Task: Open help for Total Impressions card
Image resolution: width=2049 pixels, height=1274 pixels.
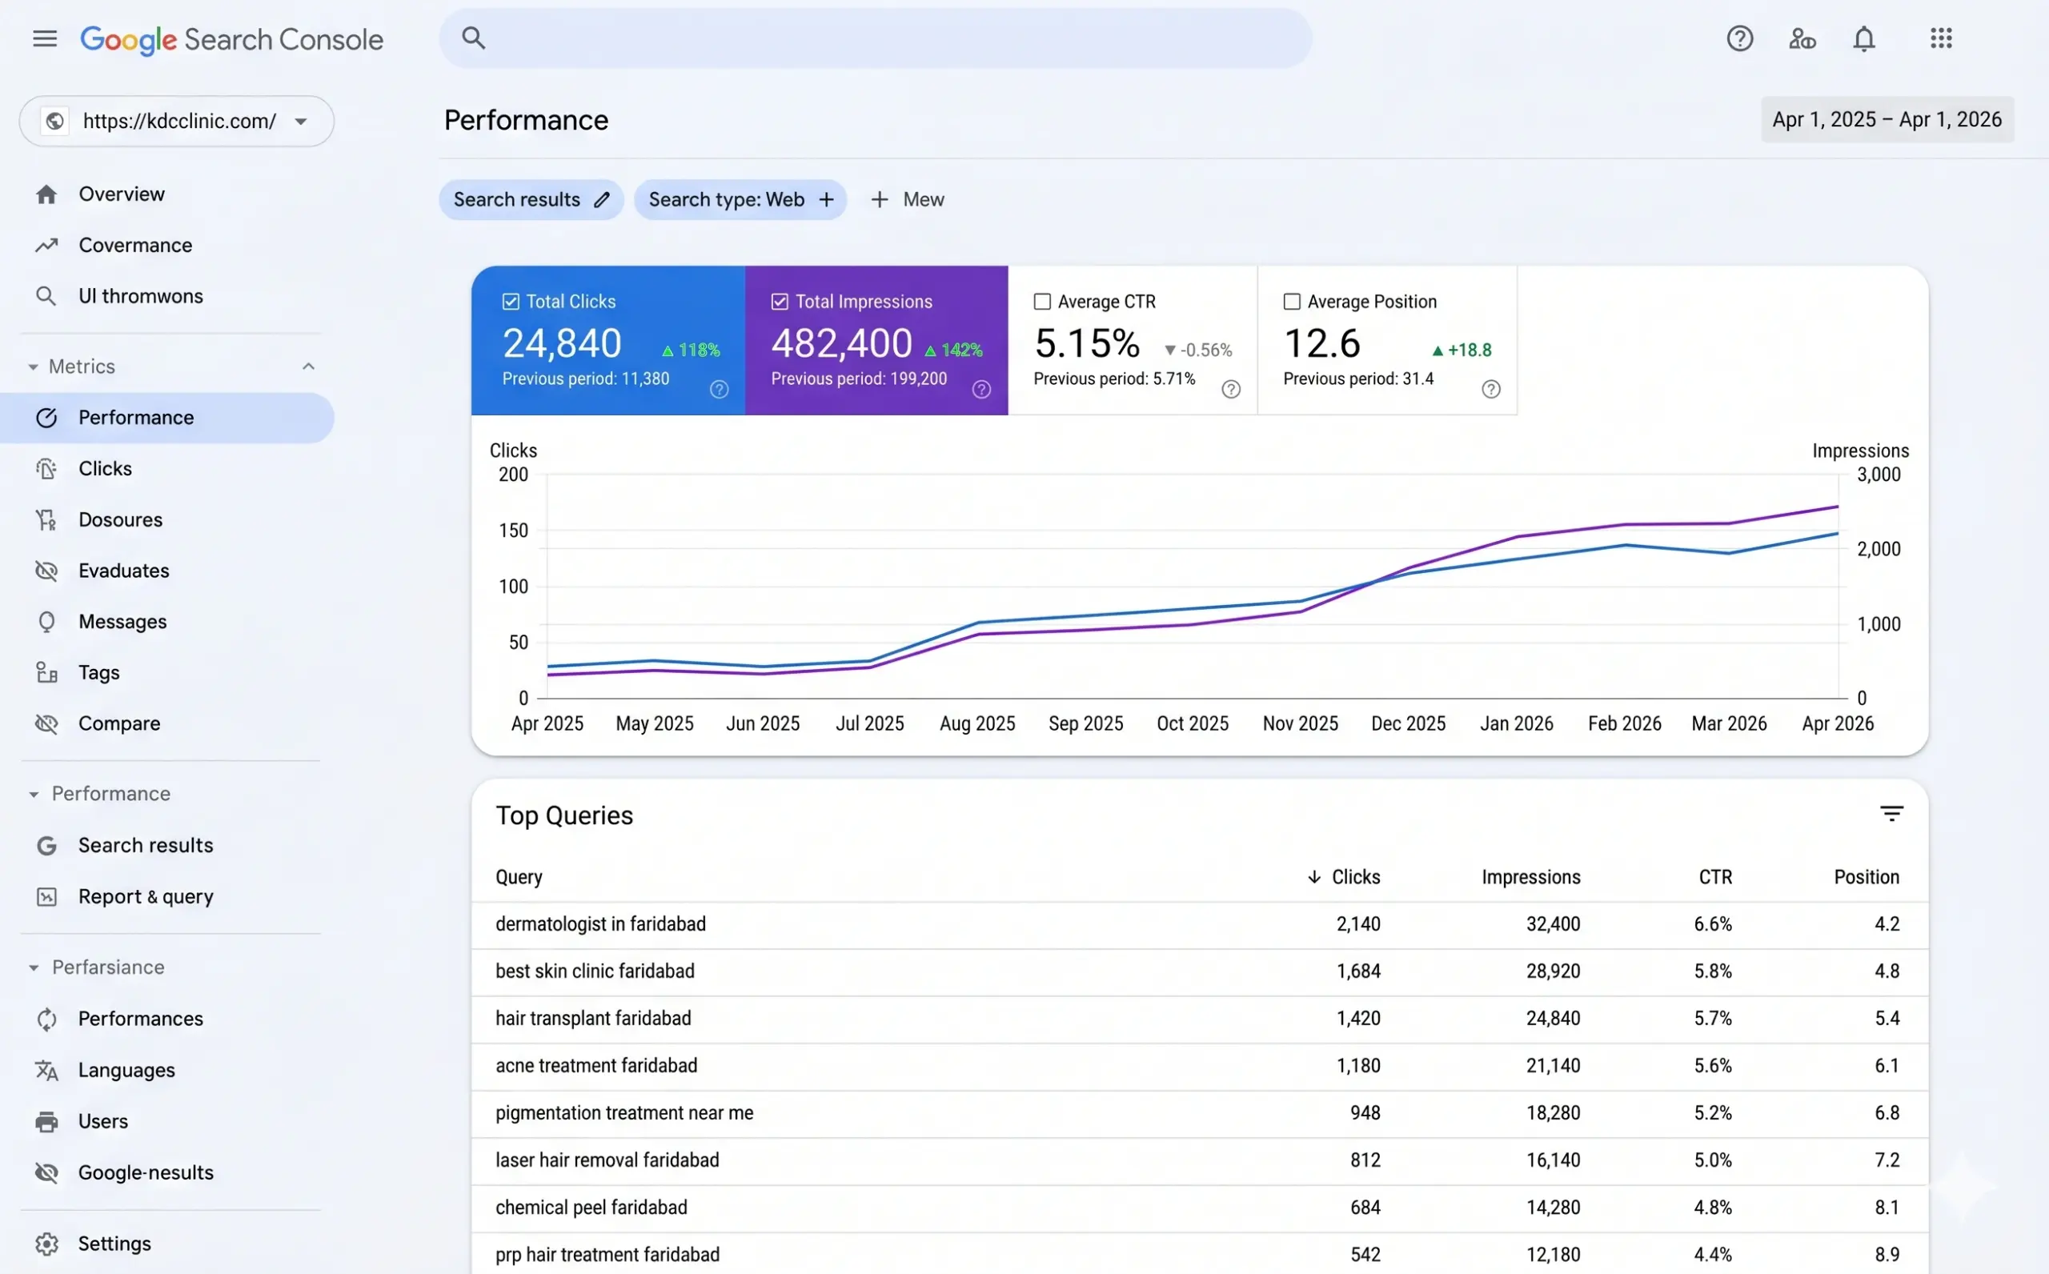Action: pyautogui.click(x=981, y=389)
